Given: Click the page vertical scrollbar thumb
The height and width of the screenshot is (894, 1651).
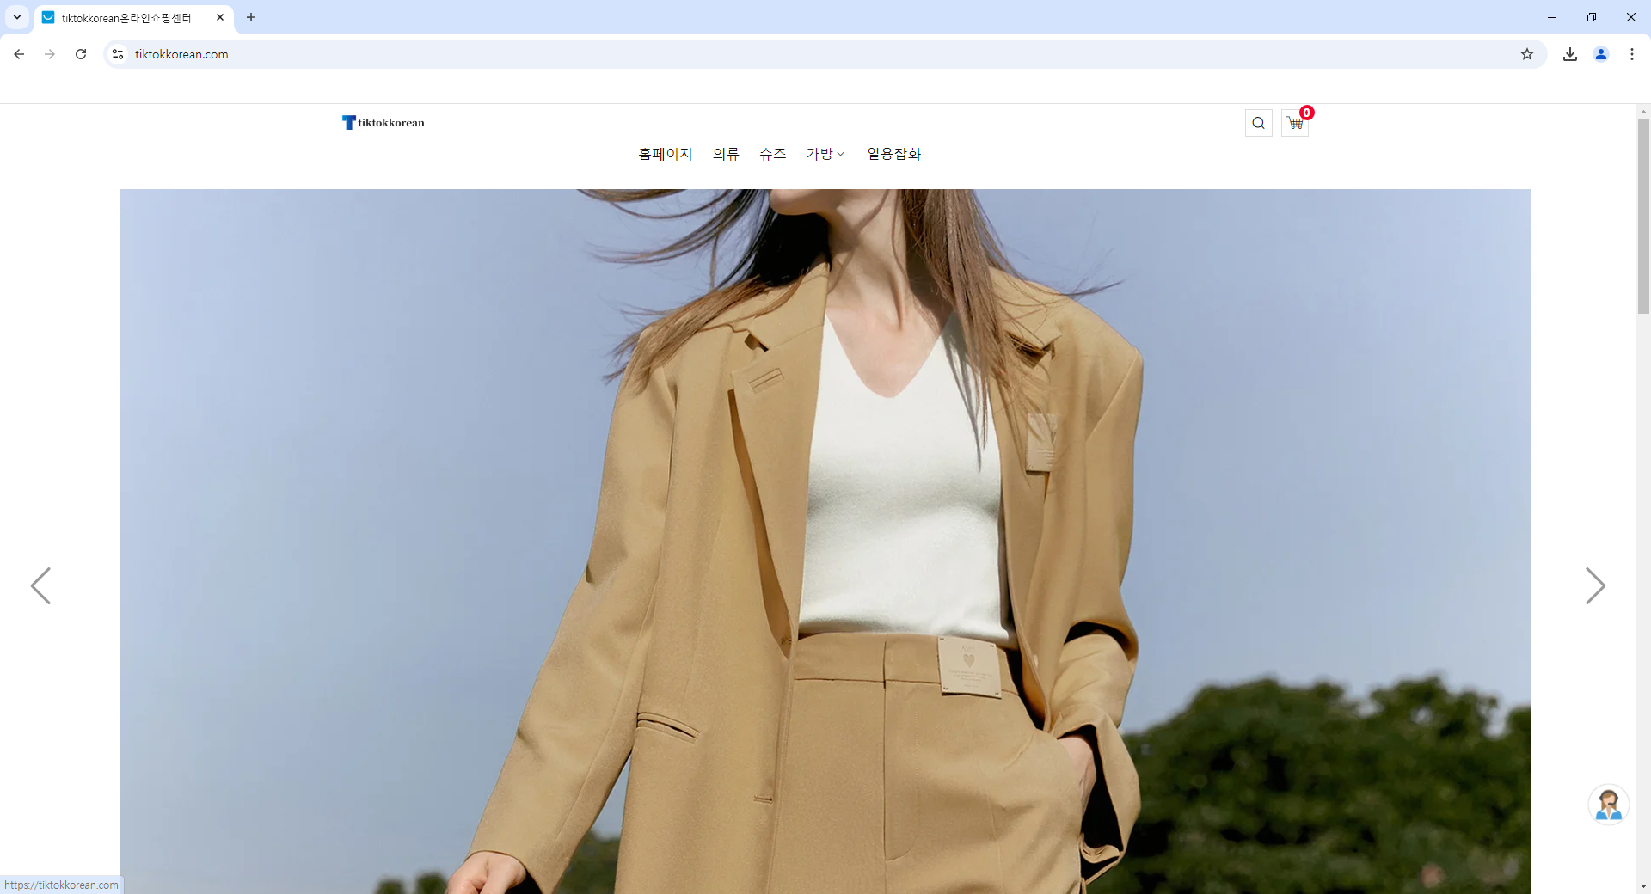Looking at the screenshot, I should click(1643, 216).
